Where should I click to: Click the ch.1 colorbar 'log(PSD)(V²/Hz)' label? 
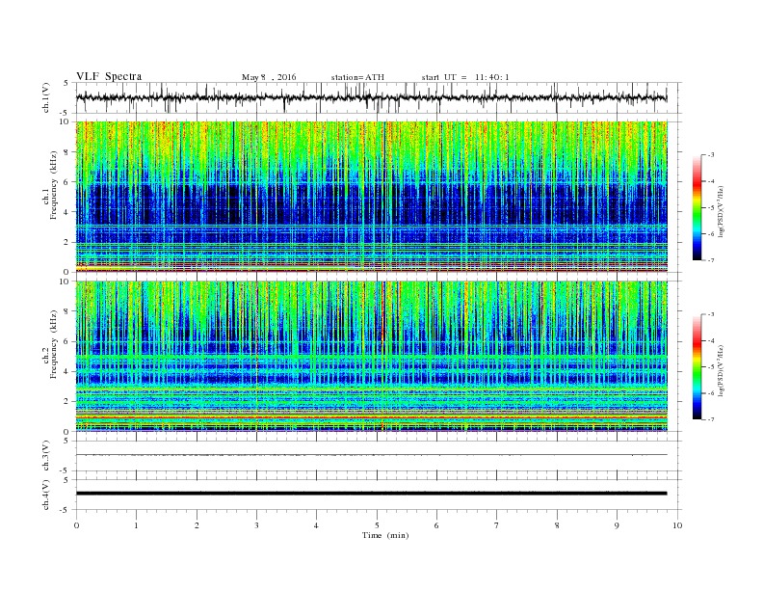point(721,211)
